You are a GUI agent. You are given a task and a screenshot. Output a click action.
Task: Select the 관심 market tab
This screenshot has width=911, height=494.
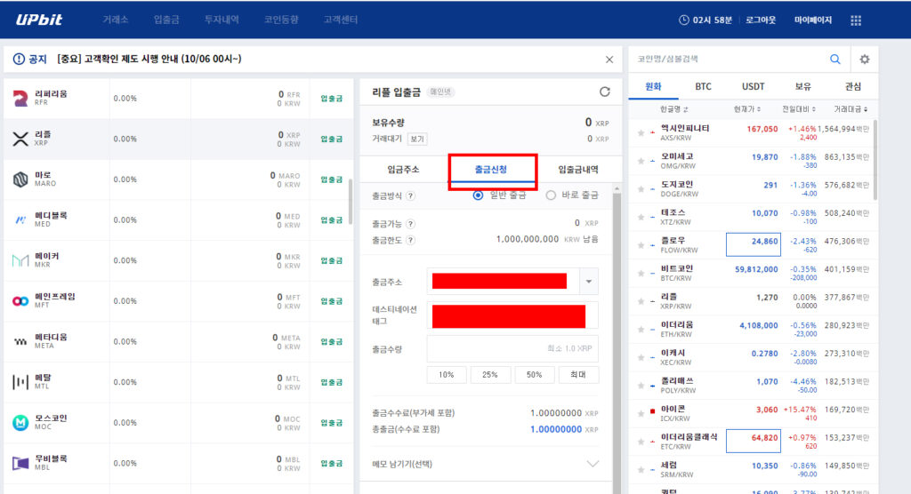coord(853,86)
